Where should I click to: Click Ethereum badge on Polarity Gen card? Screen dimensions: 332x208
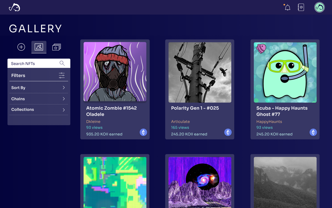coord(228,132)
